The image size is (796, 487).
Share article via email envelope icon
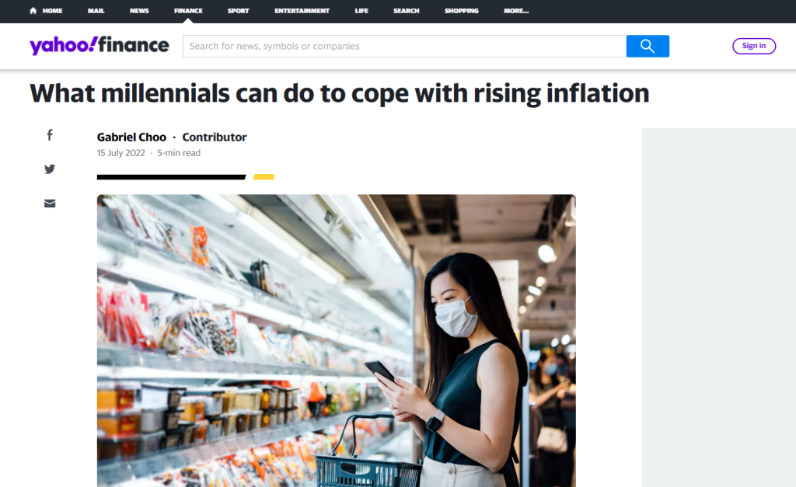point(50,203)
